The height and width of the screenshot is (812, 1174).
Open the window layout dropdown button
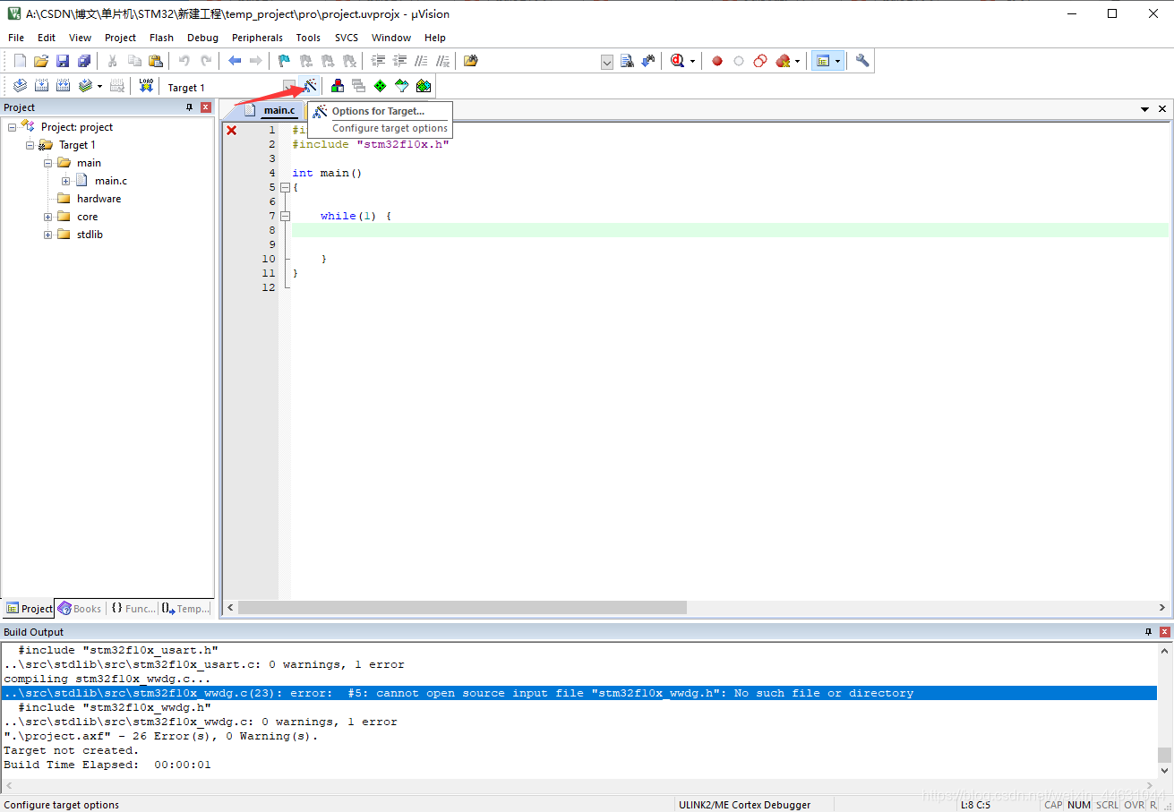click(838, 62)
